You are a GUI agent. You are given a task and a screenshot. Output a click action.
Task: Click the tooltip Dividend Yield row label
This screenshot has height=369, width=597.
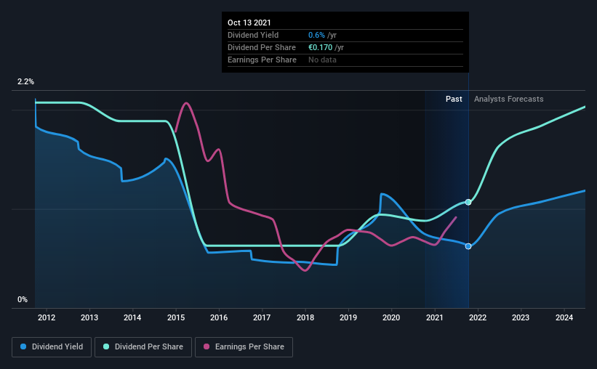click(x=253, y=35)
